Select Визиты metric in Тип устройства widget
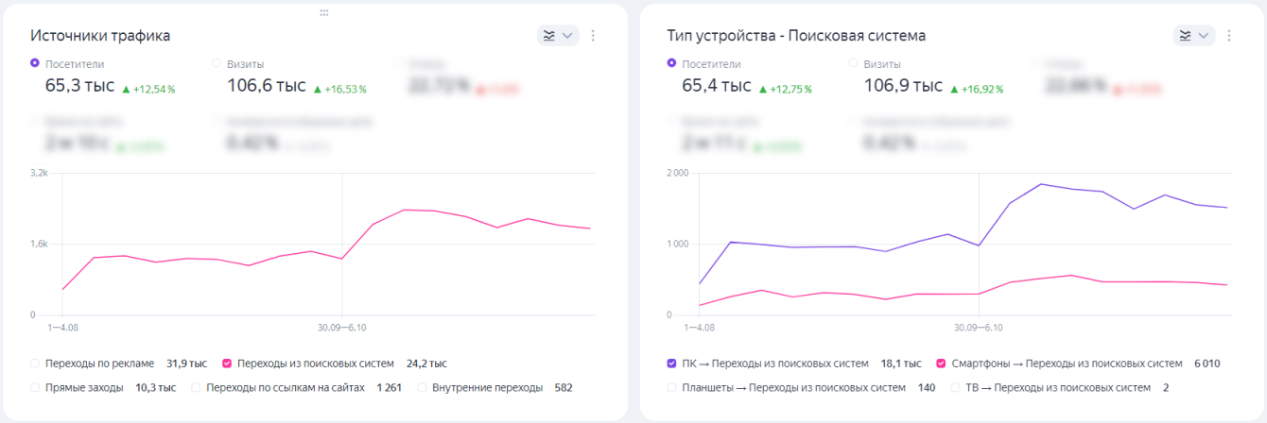The width and height of the screenshot is (1267, 423). coord(853,63)
